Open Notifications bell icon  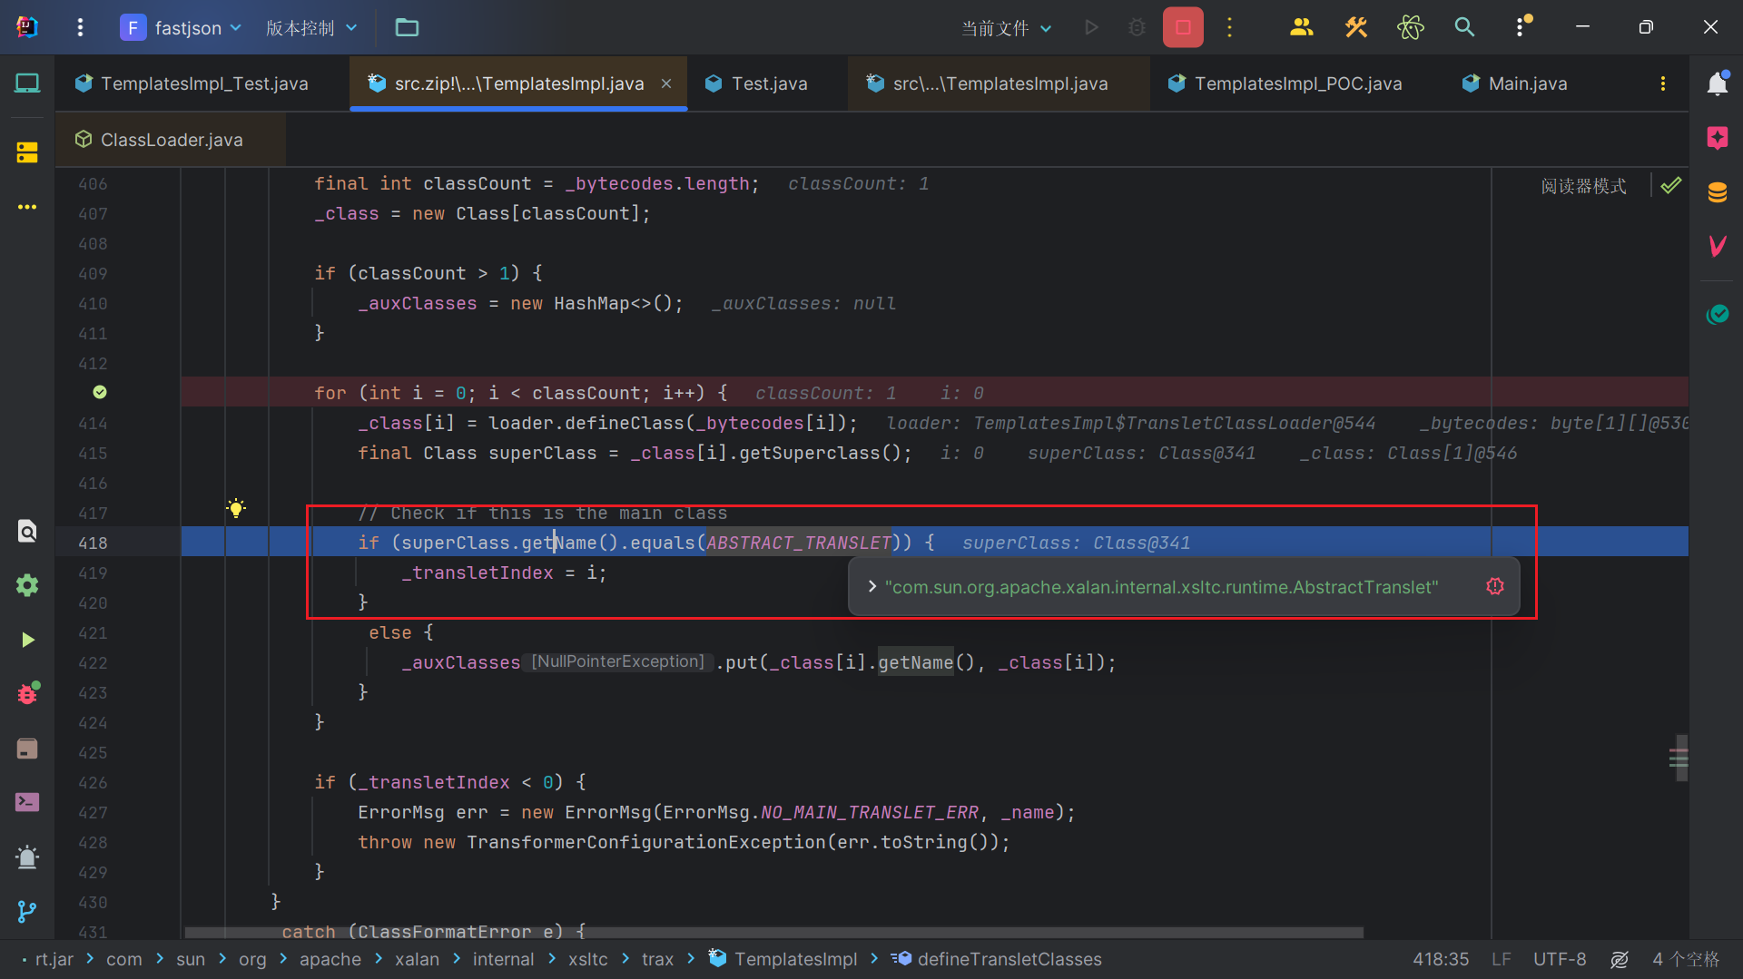point(1717,83)
